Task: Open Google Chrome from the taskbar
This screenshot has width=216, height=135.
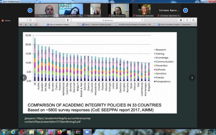Action: 41,132
